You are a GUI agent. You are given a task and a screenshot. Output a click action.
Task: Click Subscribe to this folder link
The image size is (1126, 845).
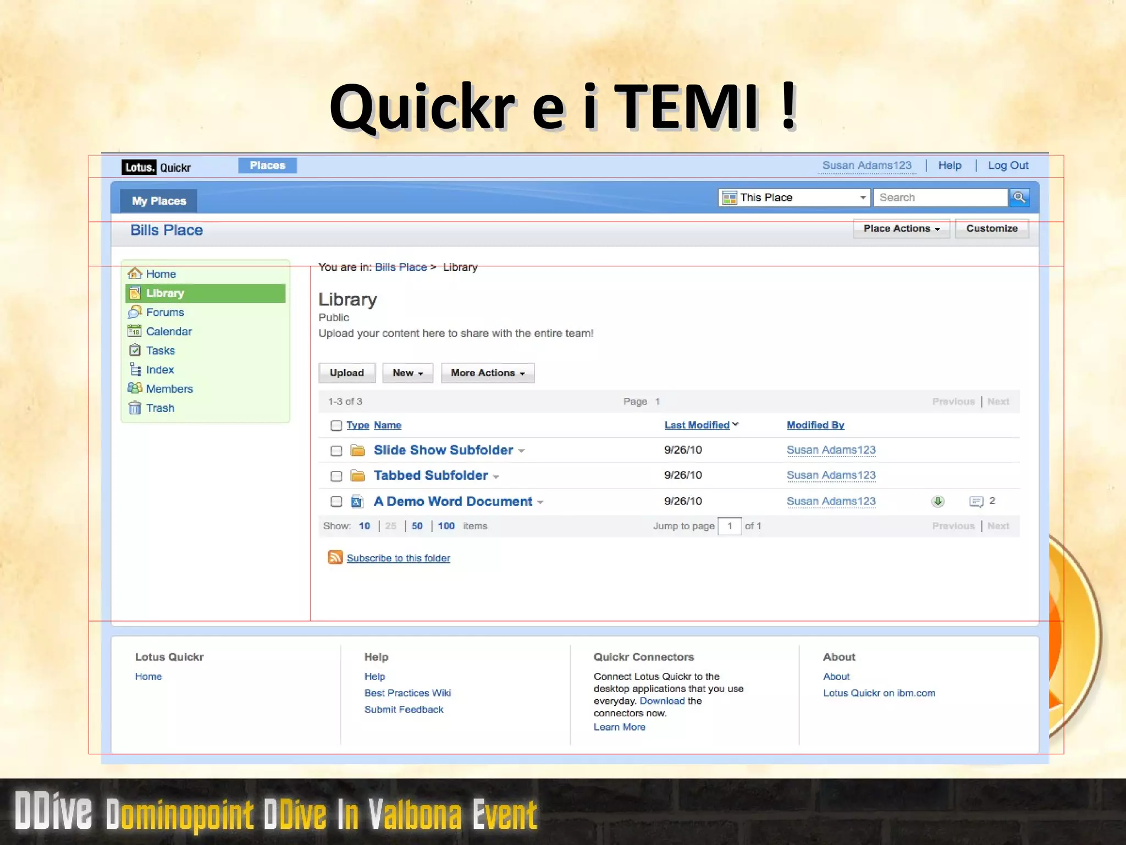pyautogui.click(x=398, y=558)
